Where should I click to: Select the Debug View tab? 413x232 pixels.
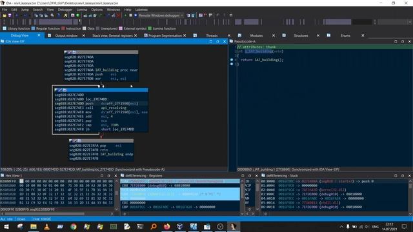[x=19, y=35]
